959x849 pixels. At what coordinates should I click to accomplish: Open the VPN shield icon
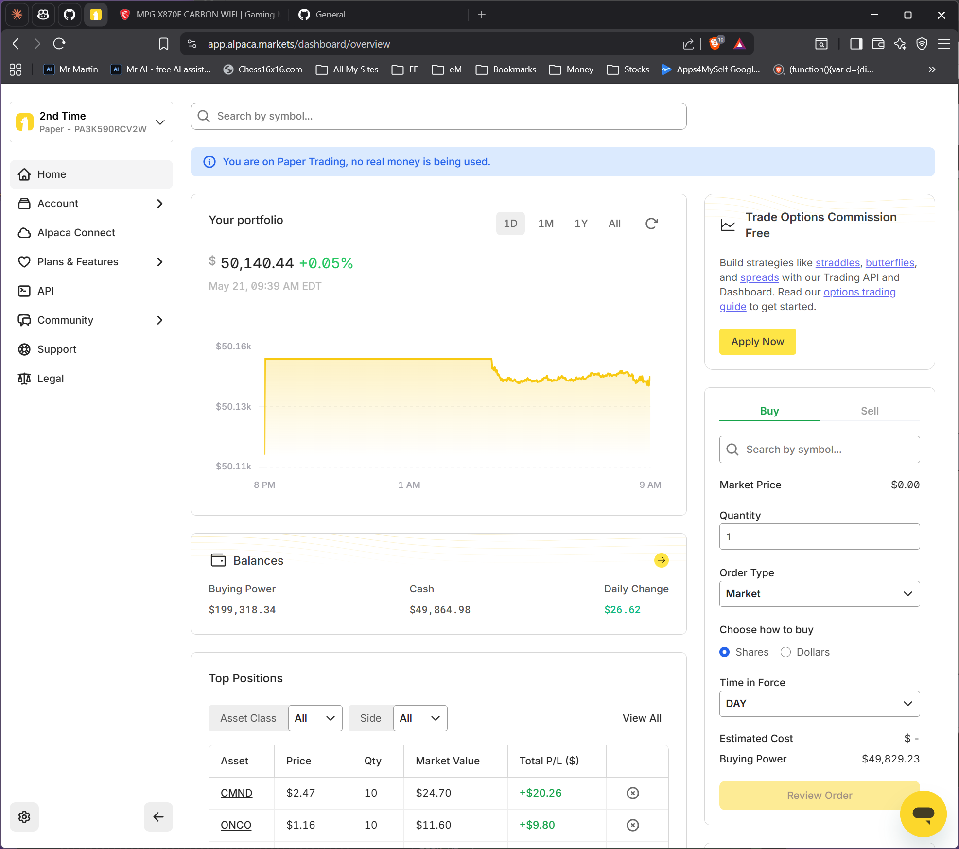(x=922, y=44)
